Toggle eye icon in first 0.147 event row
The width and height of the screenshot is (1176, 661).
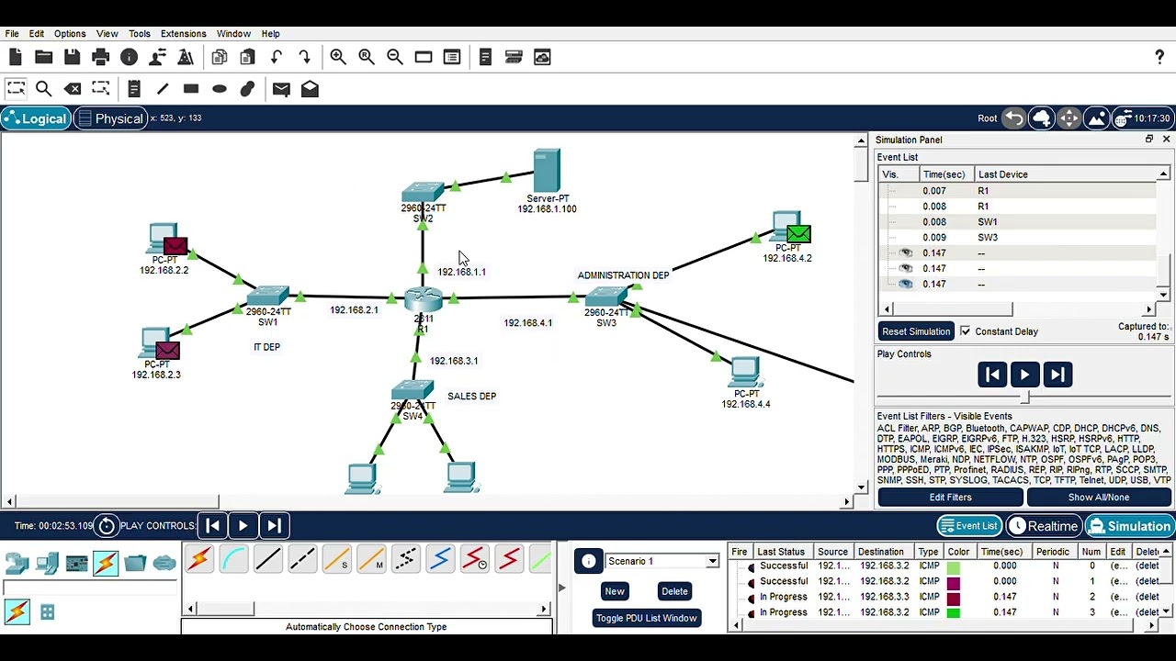click(906, 253)
